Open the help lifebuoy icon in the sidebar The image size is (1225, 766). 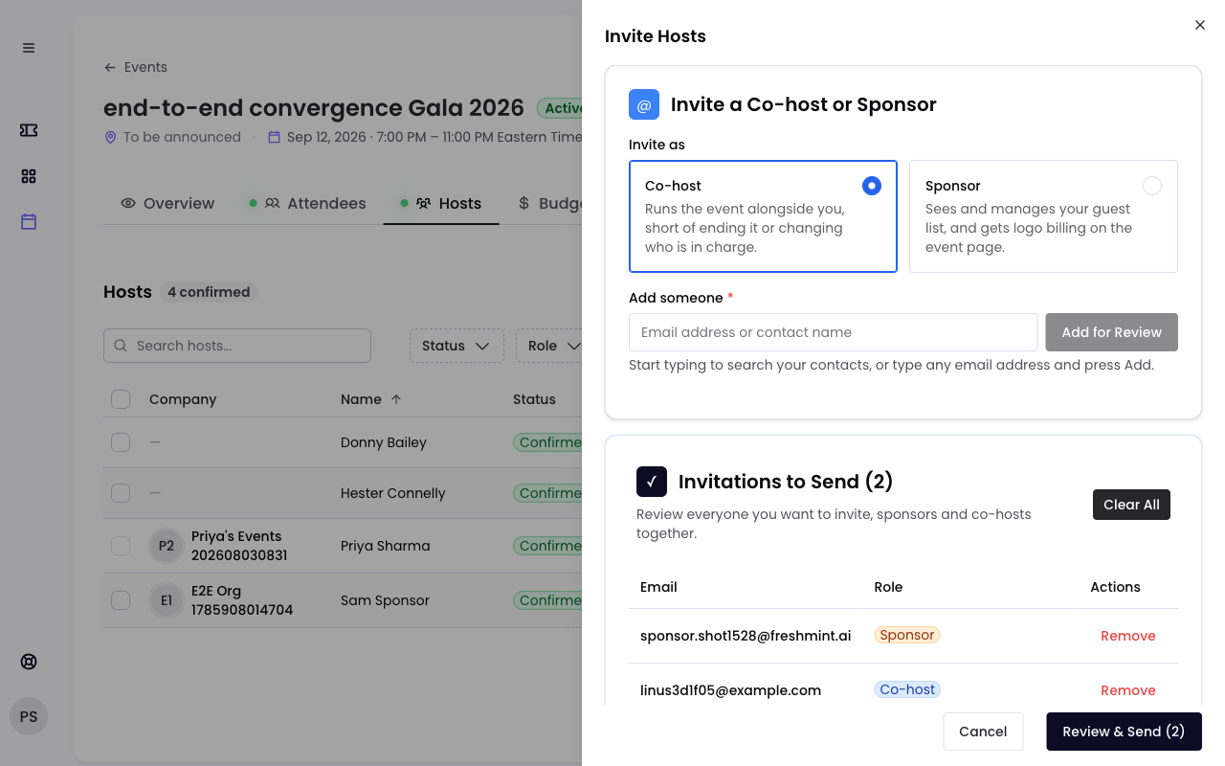tap(29, 662)
